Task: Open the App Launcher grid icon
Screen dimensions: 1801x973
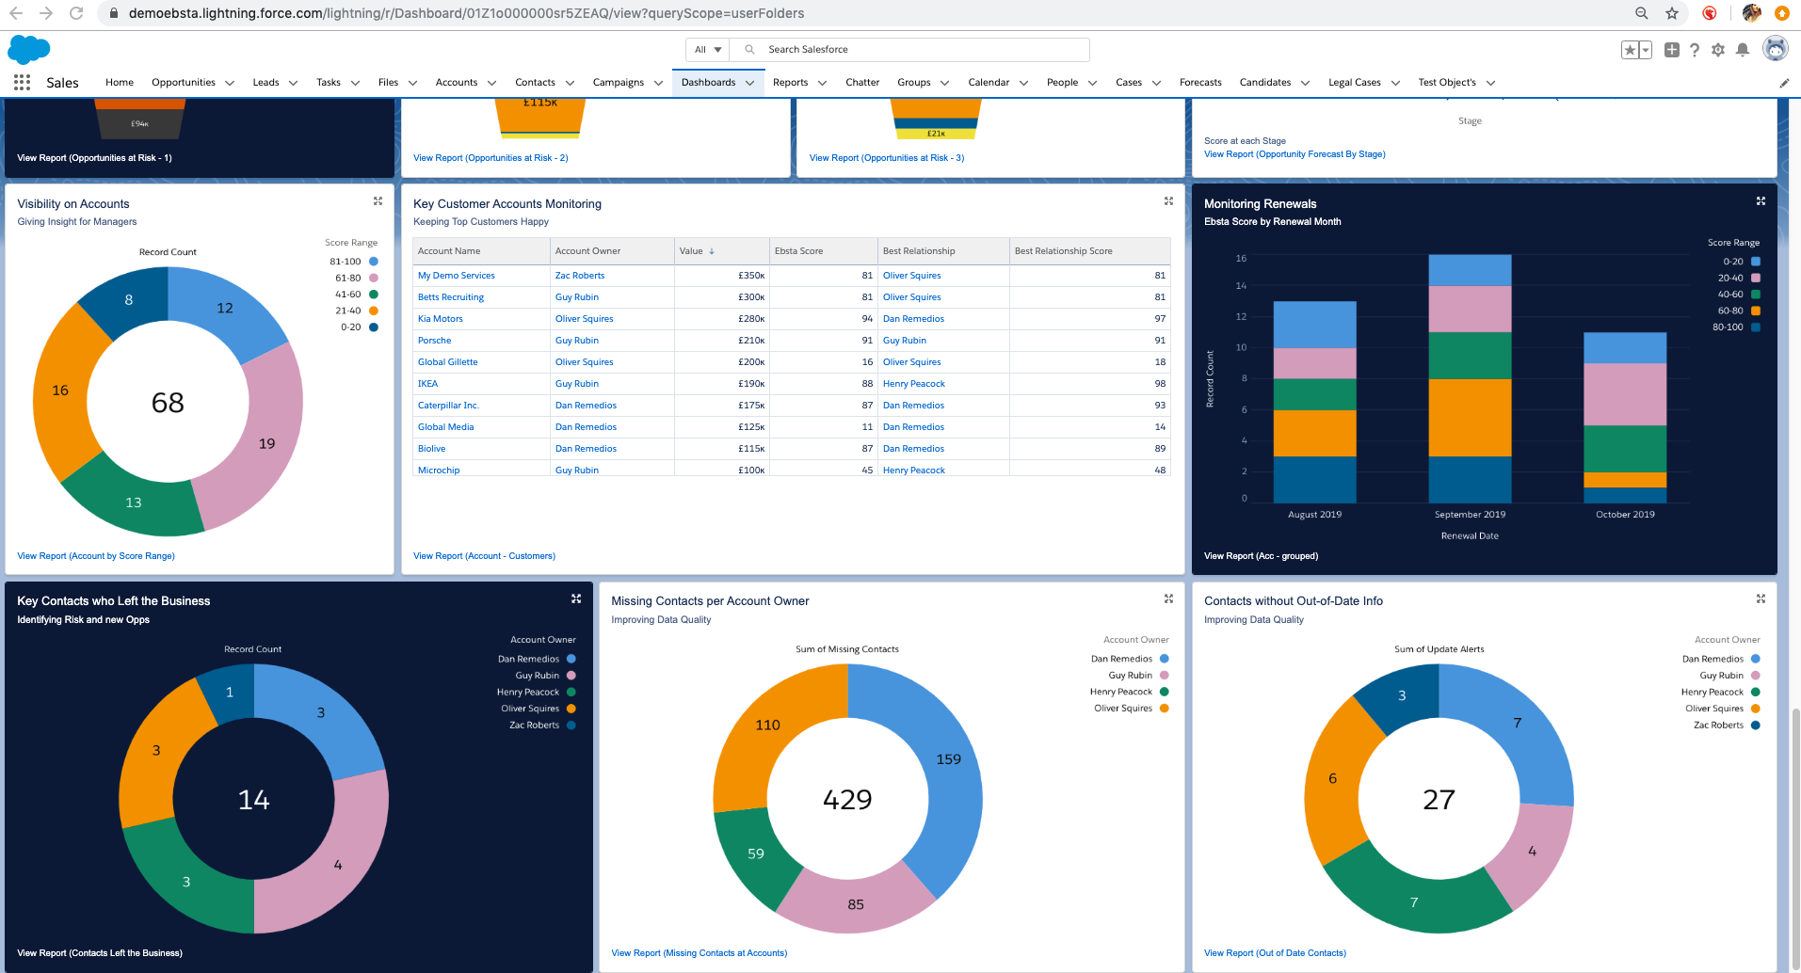Action: pos(22,83)
